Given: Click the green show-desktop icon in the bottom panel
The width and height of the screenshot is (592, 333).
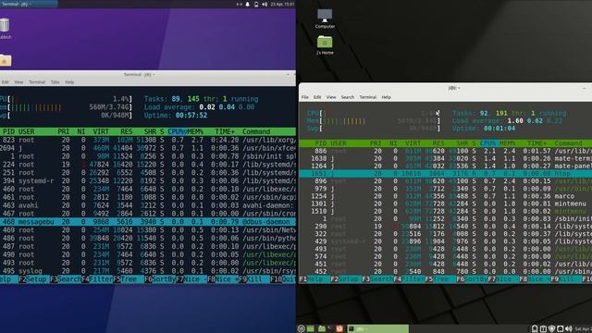Looking at the screenshot, I should click(x=311, y=329).
